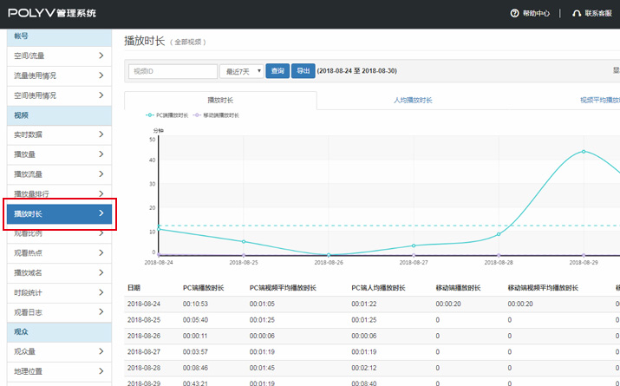Click chevron next to 播放量排行

[x=101, y=193]
